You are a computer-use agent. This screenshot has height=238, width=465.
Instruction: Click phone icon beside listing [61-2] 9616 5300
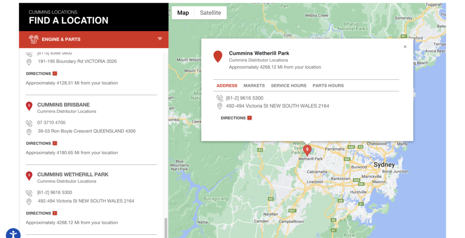29,193
